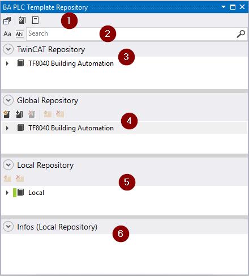Expand the Local tree node
249x276 pixels.
point(7,193)
